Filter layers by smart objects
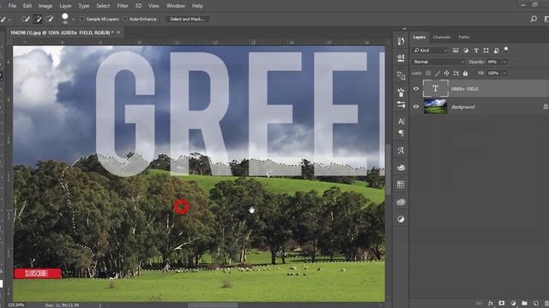This screenshot has width=549, height=308. [x=496, y=50]
